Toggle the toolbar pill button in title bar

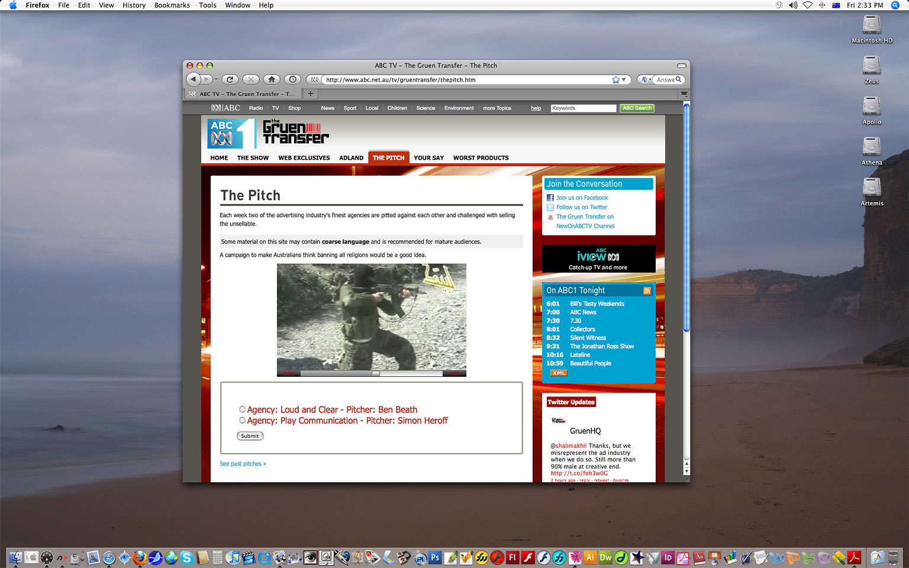(x=681, y=66)
